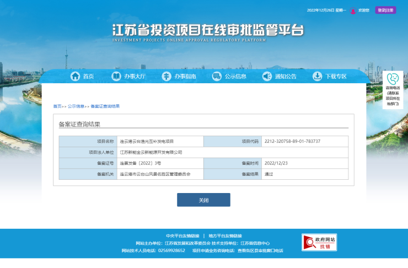Click company name 江苏新能金云新能源开发有限公司
Screen dimensions: 408x268
pyautogui.click(x=151, y=152)
